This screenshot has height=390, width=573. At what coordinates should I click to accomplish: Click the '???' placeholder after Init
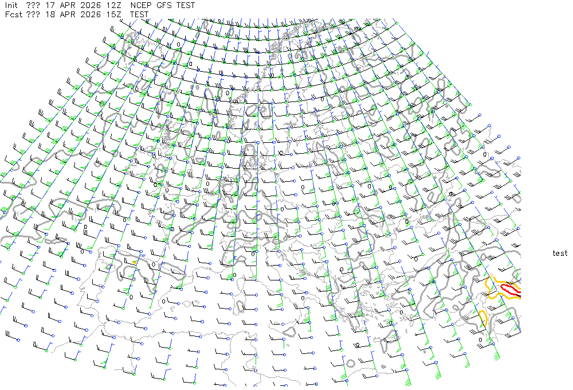(x=33, y=5)
